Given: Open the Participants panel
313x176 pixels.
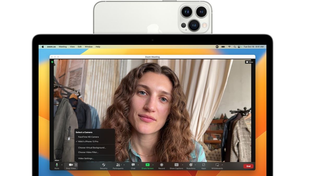Looking at the screenshot, I should tap(118, 166).
